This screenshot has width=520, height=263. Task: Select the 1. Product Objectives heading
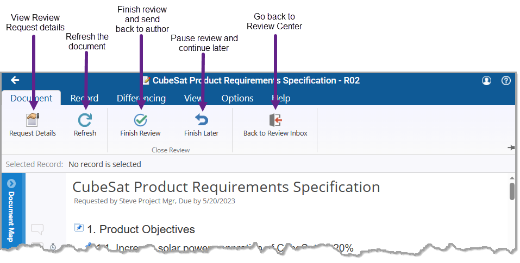point(141,229)
